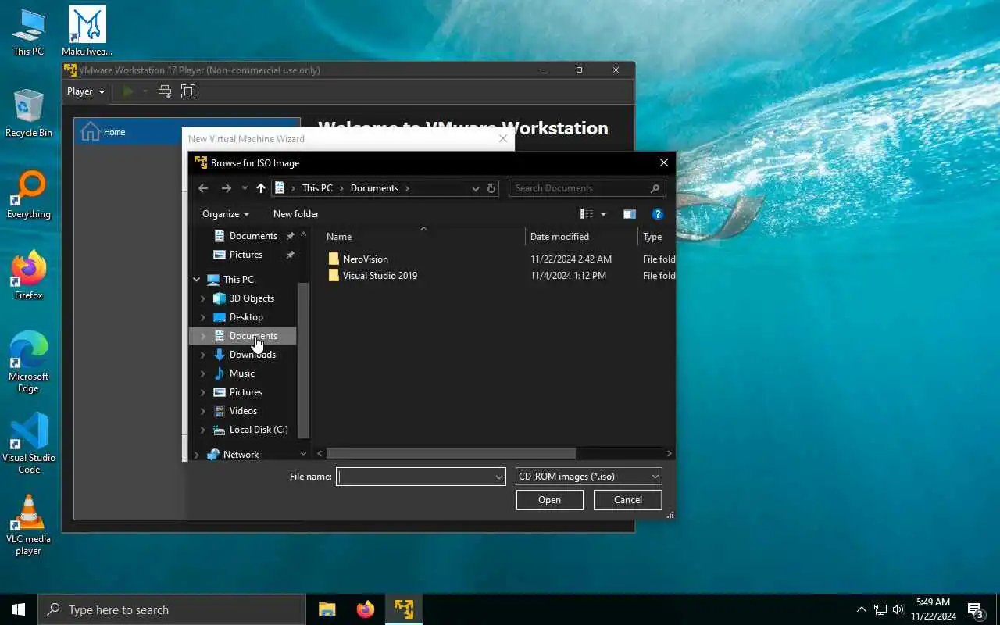The image size is (1000, 625).
Task: Expand the Network tree node
Action: tap(197, 455)
